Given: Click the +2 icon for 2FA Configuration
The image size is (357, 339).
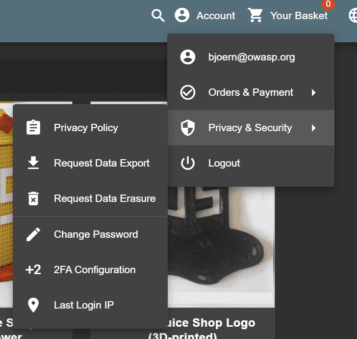Looking at the screenshot, I should (33, 270).
